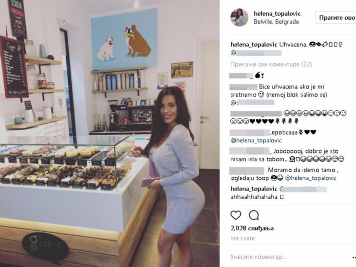This screenshot has height=267, width=356.
Task: Open the blurred mention under the Uhvacena caption
Action: pyautogui.click(x=256, y=53)
